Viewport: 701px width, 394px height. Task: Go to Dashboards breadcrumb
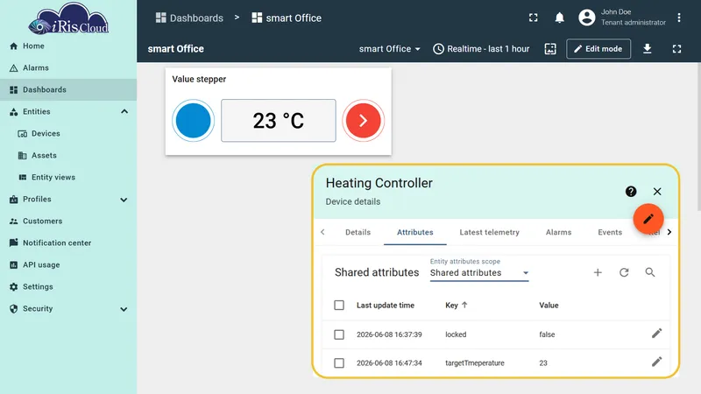coord(189,18)
